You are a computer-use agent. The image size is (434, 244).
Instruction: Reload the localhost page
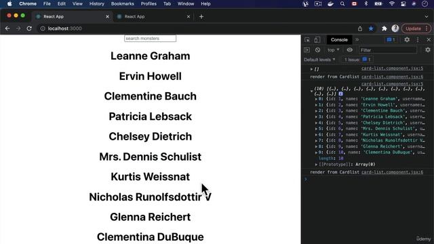(x=29, y=28)
